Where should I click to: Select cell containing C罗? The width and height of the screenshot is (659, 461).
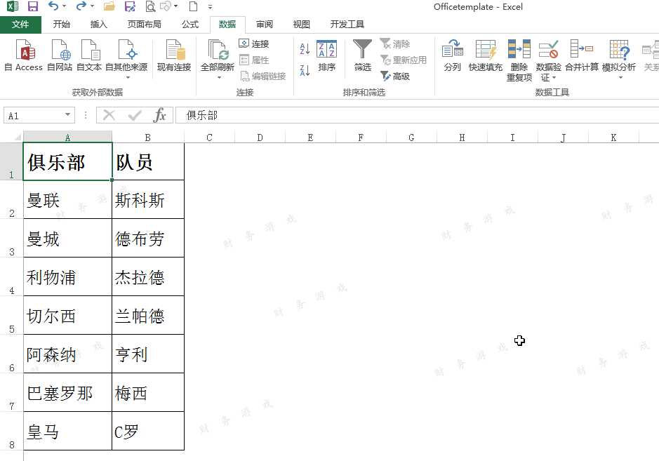148,431
